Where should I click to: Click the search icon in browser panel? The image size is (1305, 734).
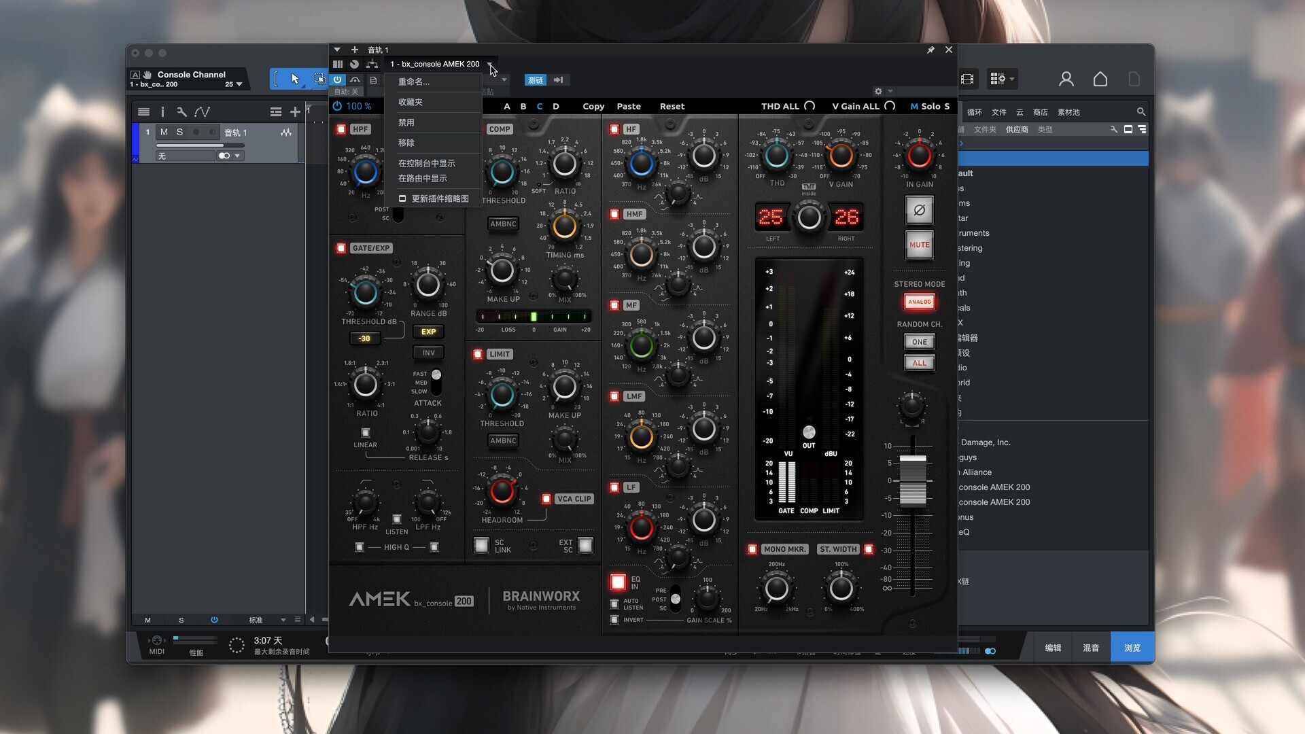tap(1141, 111)
